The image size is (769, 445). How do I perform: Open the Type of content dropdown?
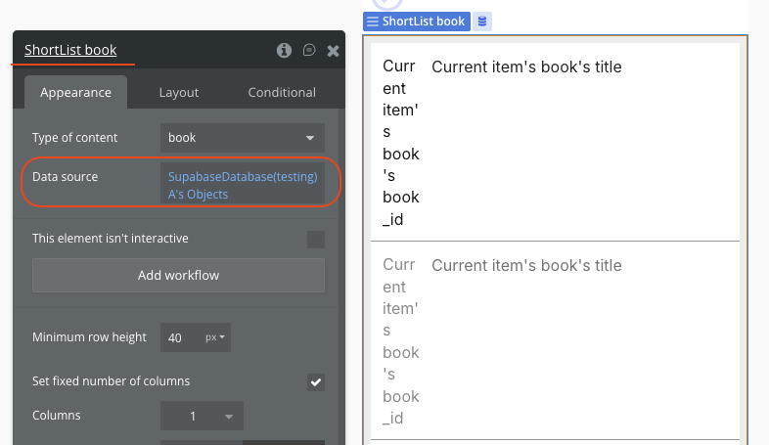[243, 138]
